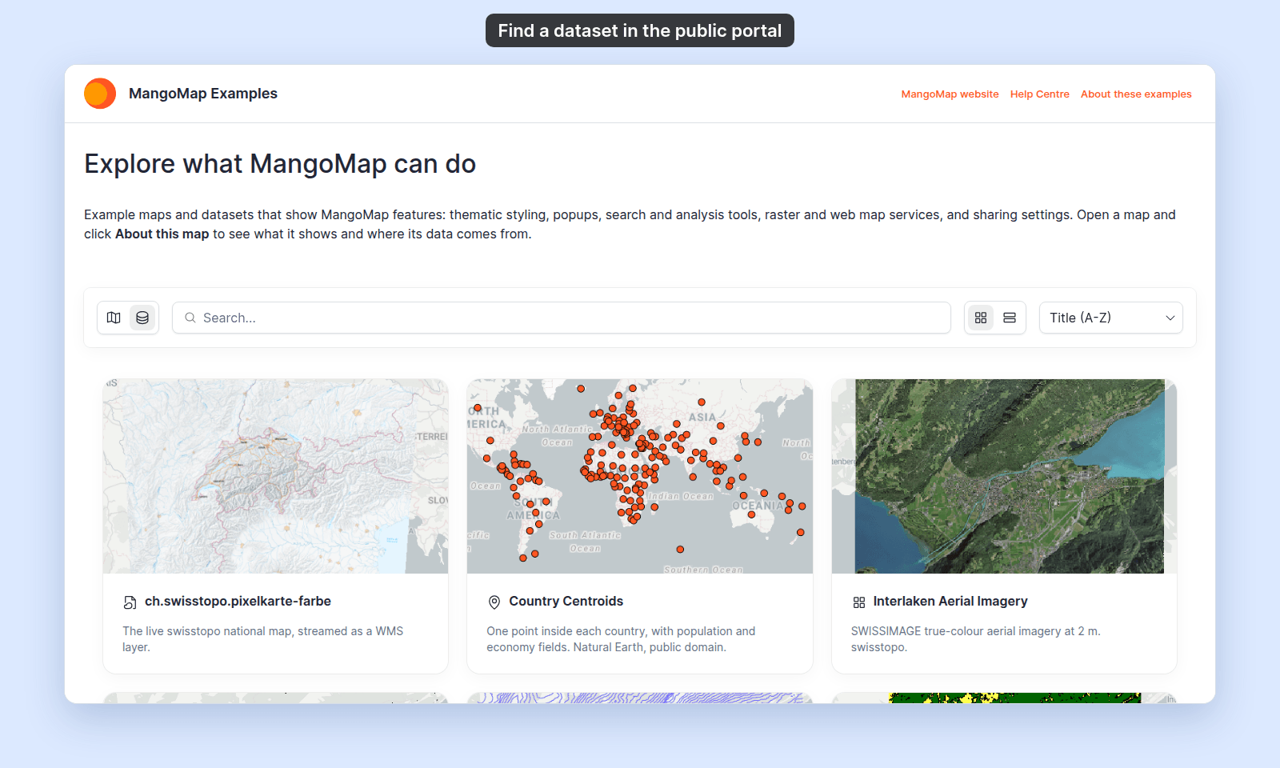Click the raster grid icon beside Interlaken Aerial Imagery
The width and height of the screenshot is (1280, 768).
coord(859,602)
